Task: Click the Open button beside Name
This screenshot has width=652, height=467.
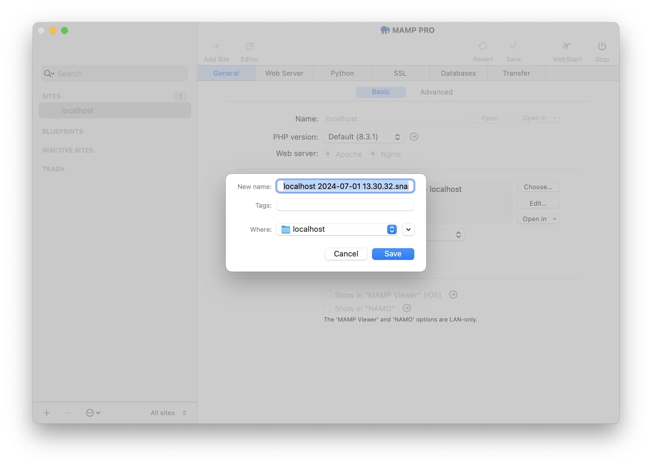Action: [490, 118]
